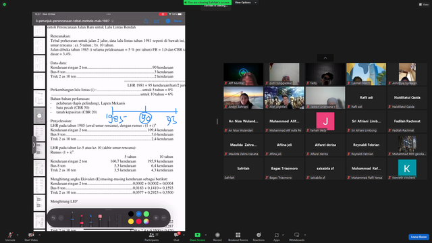Click the Naidillatul Qaida participant tile
This screenshot has width=432, height=243.
click(x=407, y=97)
